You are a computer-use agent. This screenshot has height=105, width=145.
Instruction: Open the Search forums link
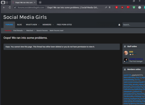coord(42,30)
